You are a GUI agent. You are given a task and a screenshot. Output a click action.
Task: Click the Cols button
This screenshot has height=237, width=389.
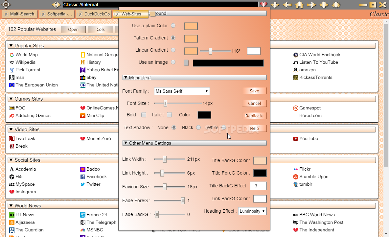(101, 30)
